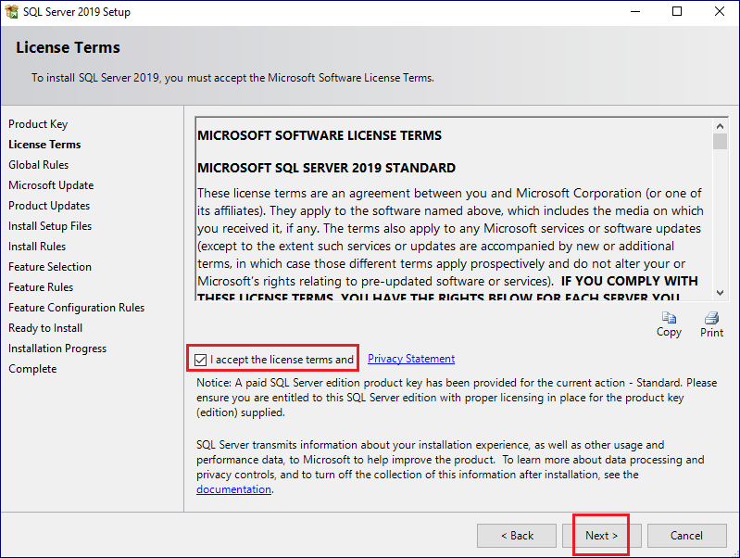Select the Feature Rules step in sidebar
This screenshot has width=740, height=558.
tap(41, 287)
